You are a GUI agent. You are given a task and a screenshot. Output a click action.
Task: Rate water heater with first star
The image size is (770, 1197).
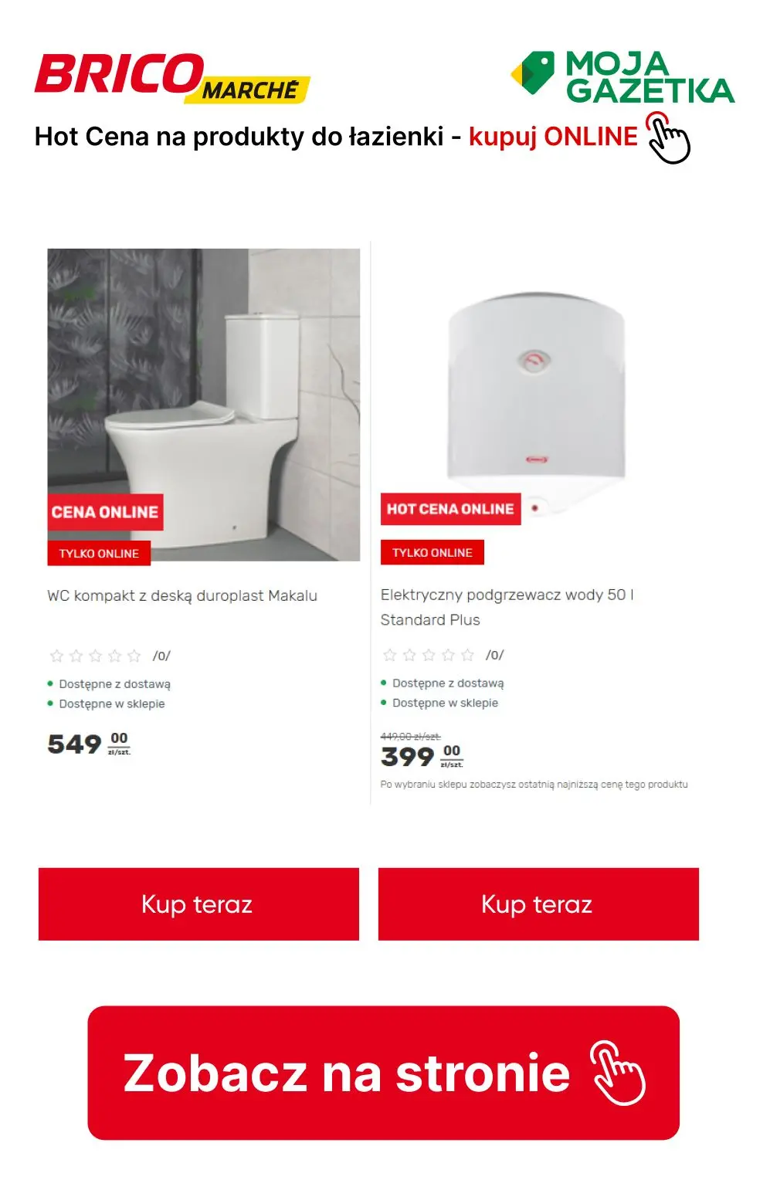tap(390, 655)
